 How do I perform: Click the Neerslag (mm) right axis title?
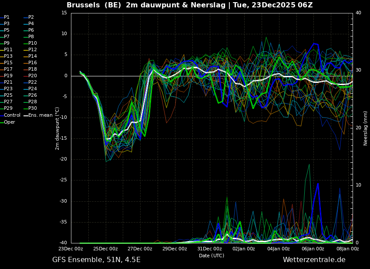[366, 128]
